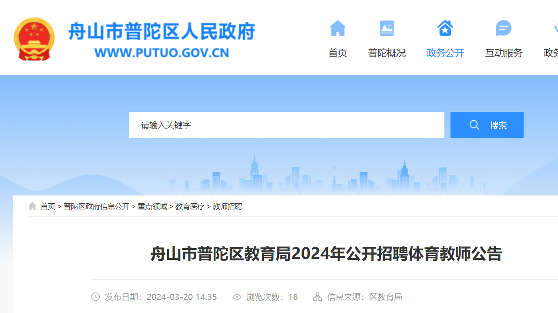Open the 互动服务 navigation menu item
The width and height of the screenshot is (558, 313).
click(504, 53)
